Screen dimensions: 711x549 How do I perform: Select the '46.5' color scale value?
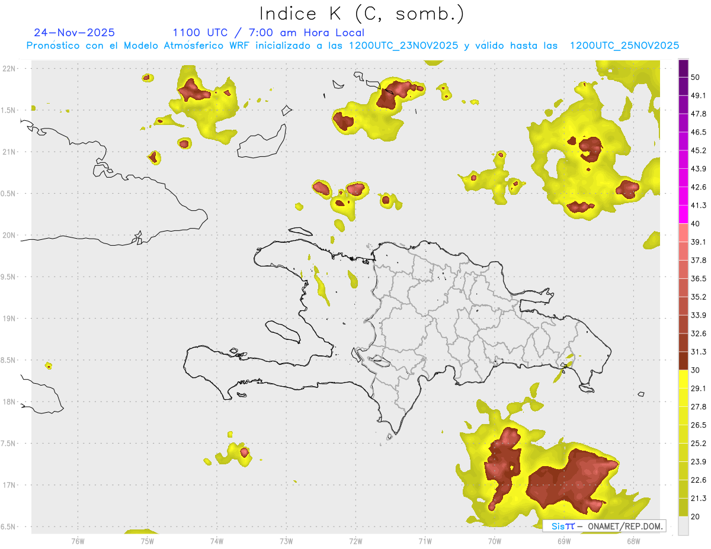pyautogui.click(x=699, y=132)
